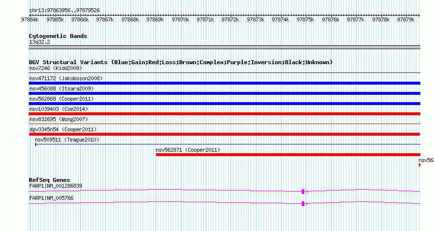Click the 97873k ruler tick label
Image resolution: width=434 pixels, height=231 pixels.
[x=255, y=19]
